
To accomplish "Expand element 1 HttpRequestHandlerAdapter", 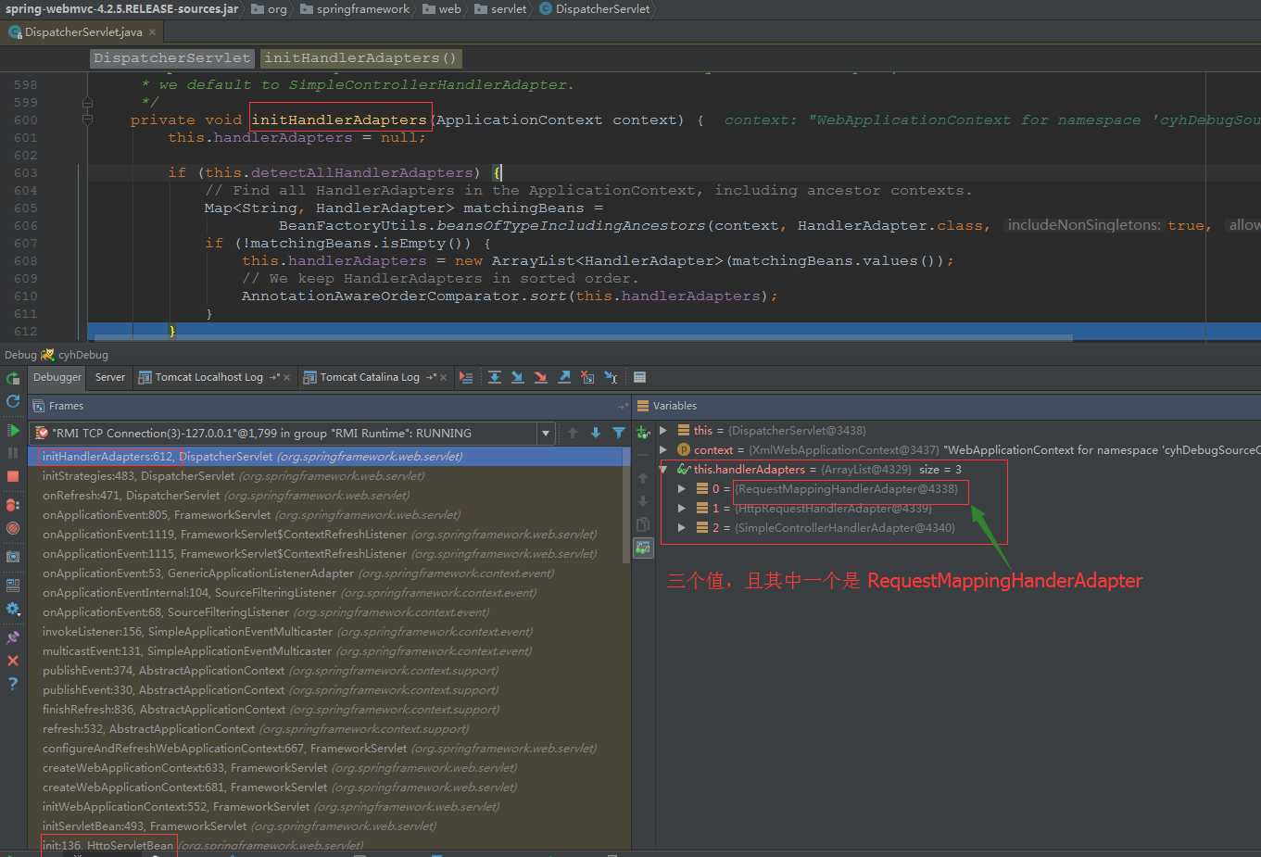I will point(682,508).
